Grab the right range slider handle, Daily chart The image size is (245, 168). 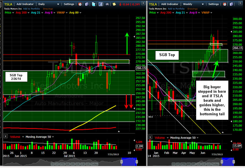click(x=137, y=162)
